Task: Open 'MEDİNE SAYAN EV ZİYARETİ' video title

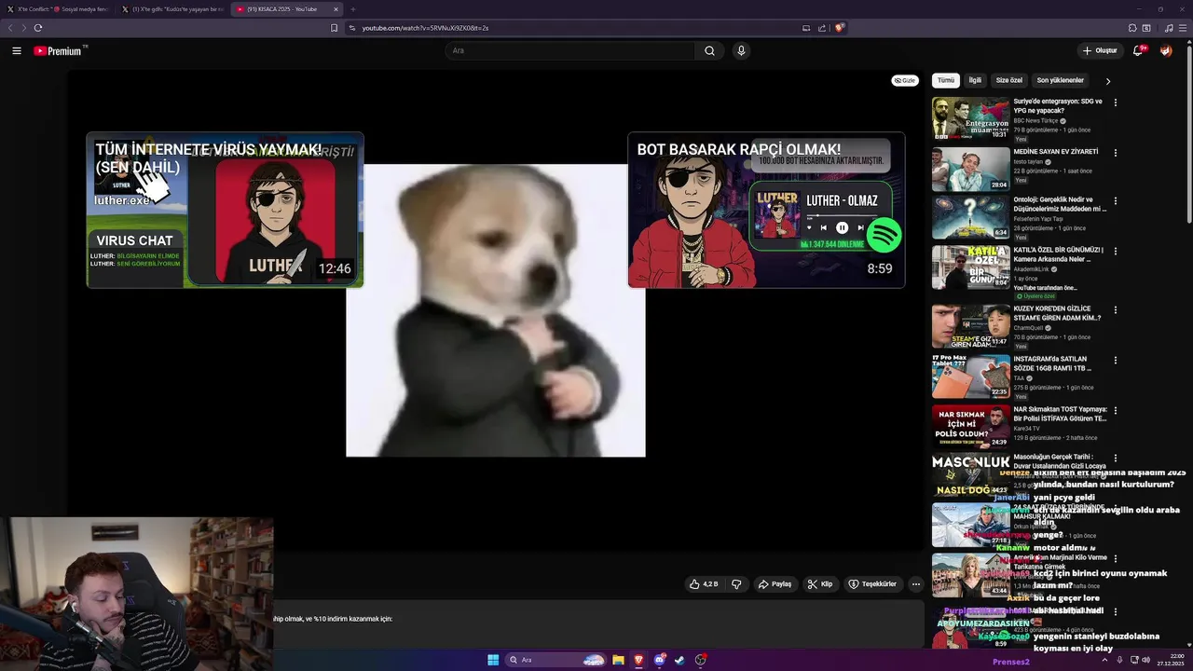Action: [1056, 152]
